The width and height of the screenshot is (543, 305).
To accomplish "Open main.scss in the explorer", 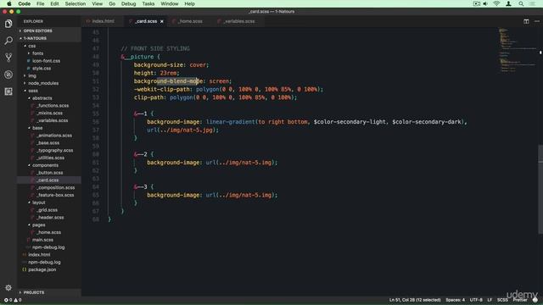I will 49,240.
